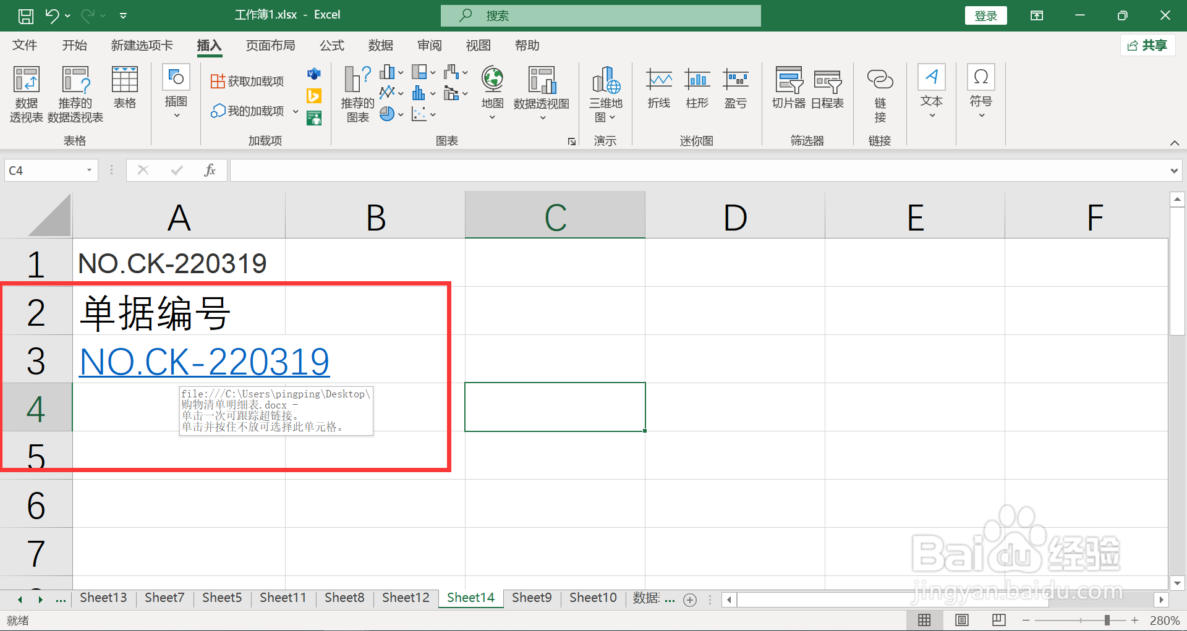Click the Bing Maps add-in icon
Screen dimensions: 1187x631
[314, 96]
